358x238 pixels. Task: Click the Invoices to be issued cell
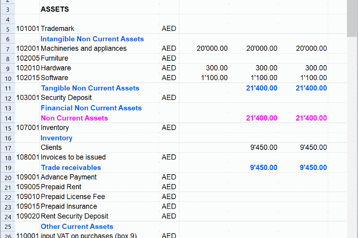(73, 157)
